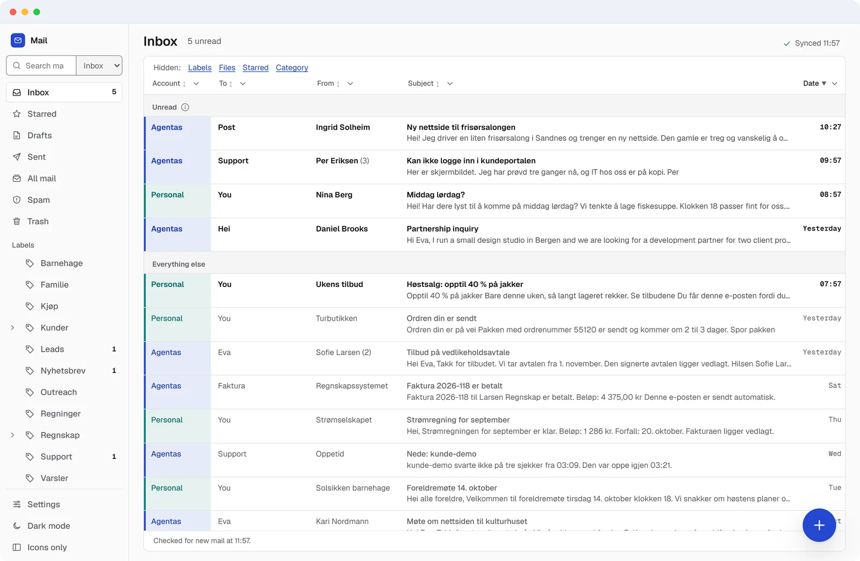Show the hidden Files column
This screenshot has width=860, height=561.
click(x=227, y=68)
